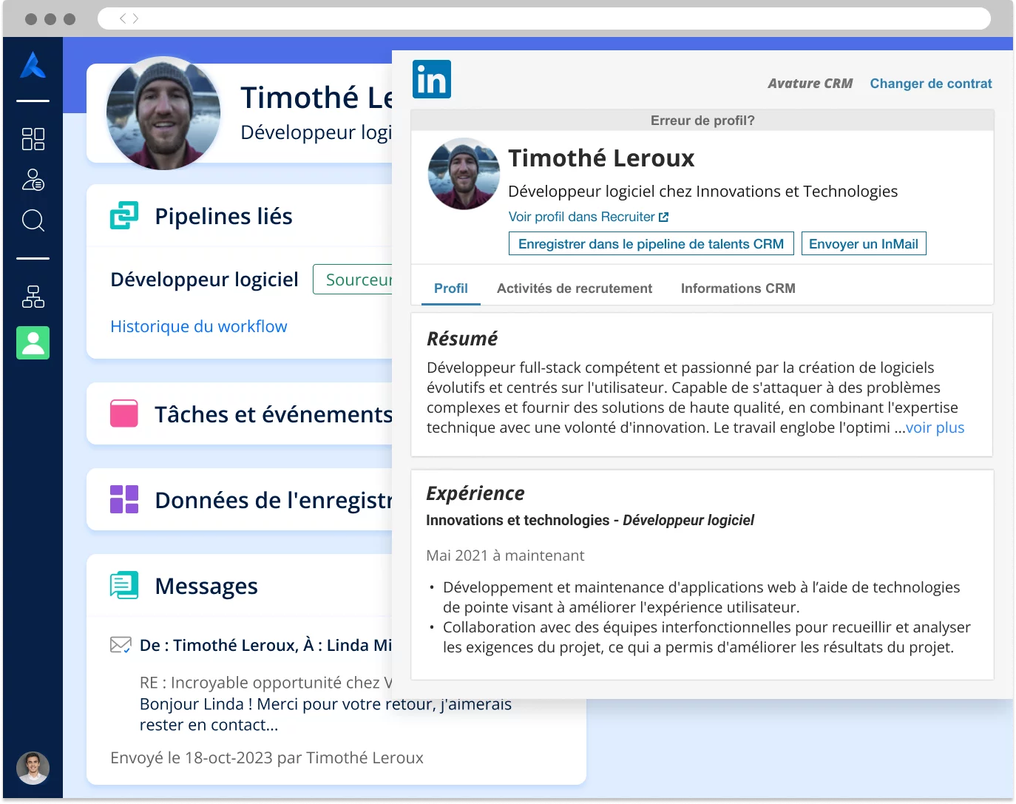Open the Avature home logo
The height and width of the screenshot is (804, 1016).
click(x=33, y=67)
